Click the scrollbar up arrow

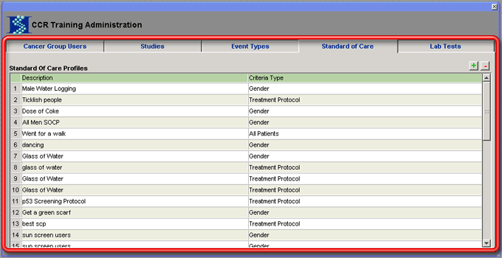click(x=486, y=78)
